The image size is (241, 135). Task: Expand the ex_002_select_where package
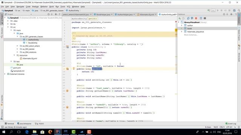[17, 46]
